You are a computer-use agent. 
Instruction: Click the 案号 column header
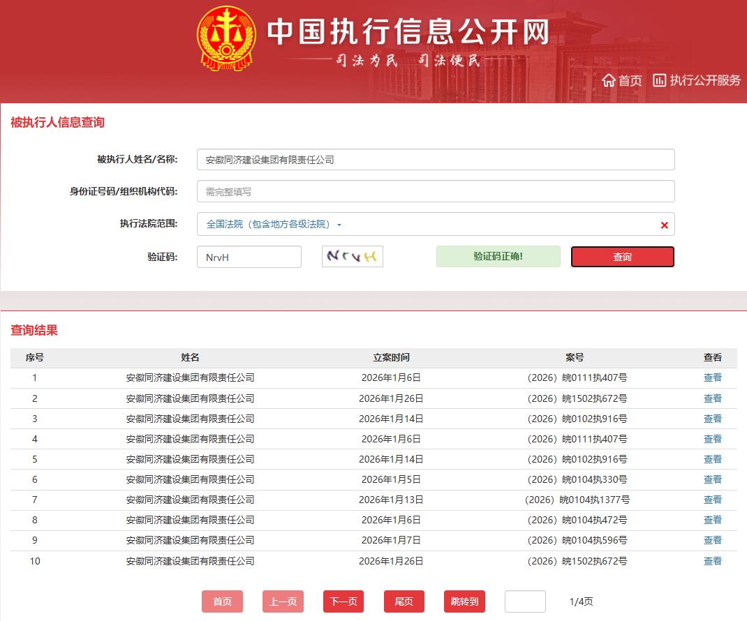tap(575, 358)
